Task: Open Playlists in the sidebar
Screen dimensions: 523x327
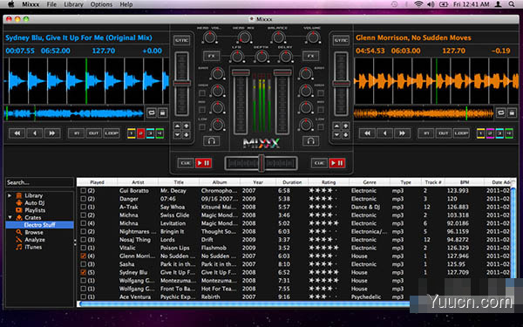Action: pyautogui.click(x=35, y=210)
